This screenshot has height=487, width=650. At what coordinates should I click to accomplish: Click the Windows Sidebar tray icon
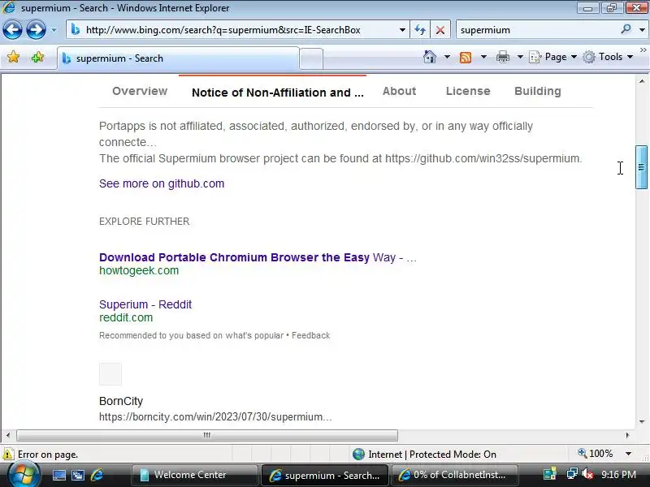(x=550, y=474)
